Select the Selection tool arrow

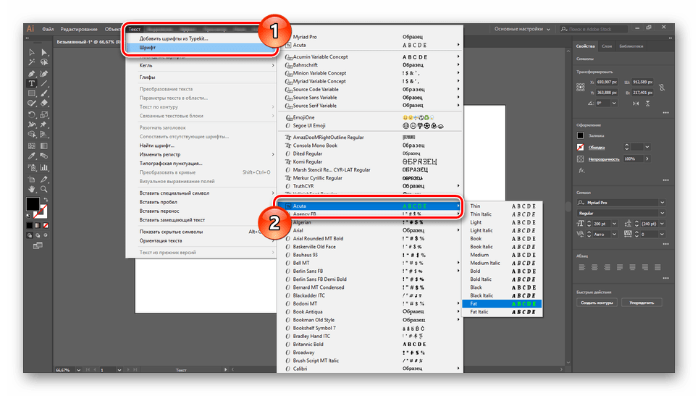point(32,53)
